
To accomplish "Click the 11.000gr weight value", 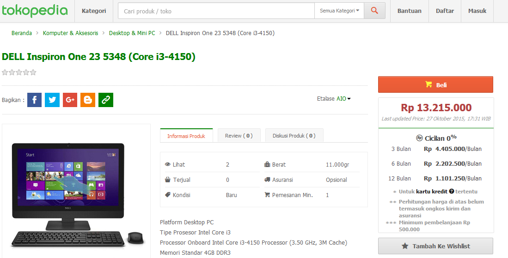I will tap(337, 165).
